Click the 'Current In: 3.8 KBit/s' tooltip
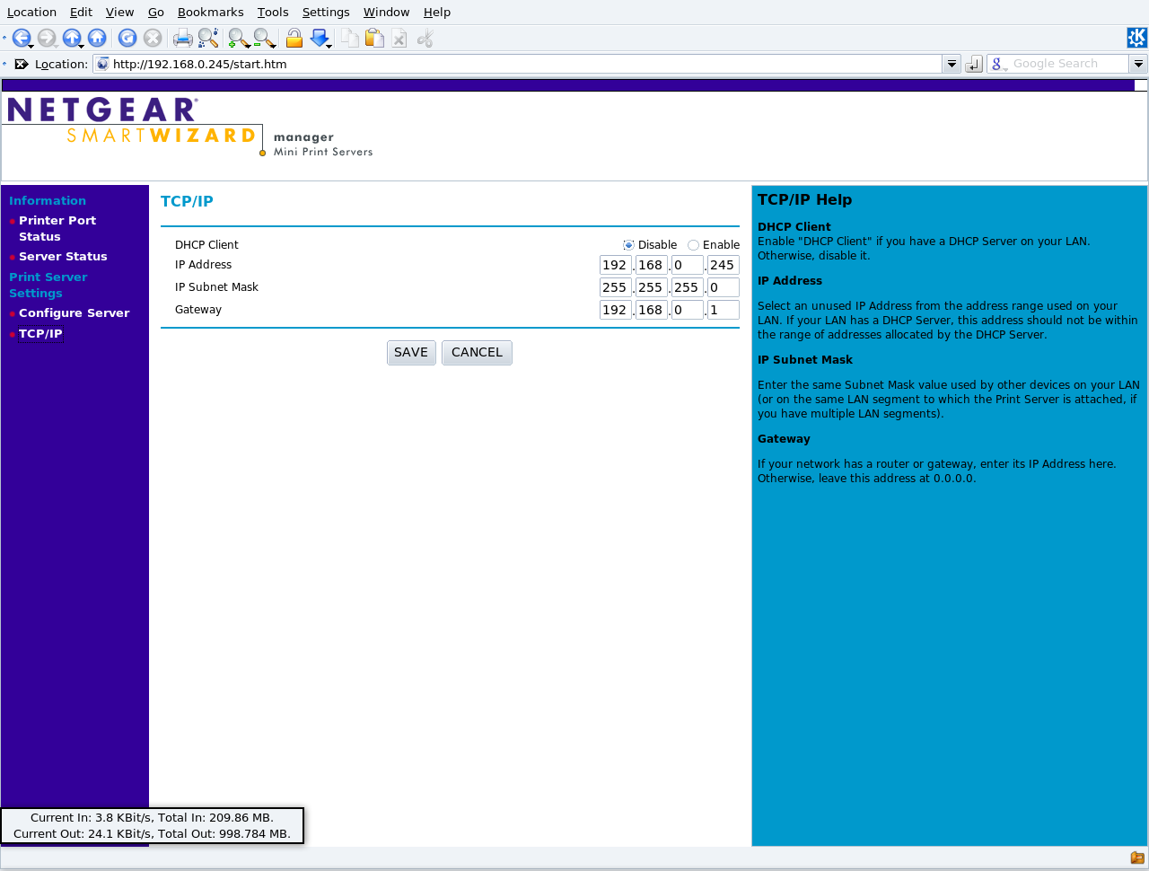This screenshot has height=871, width=1149. point(152,825)
